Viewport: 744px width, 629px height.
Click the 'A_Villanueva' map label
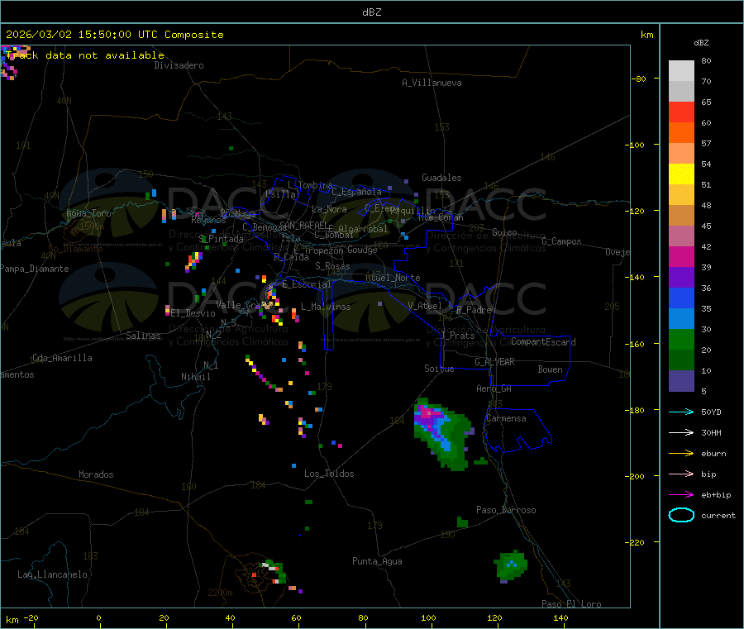click(x=432, y=83)
